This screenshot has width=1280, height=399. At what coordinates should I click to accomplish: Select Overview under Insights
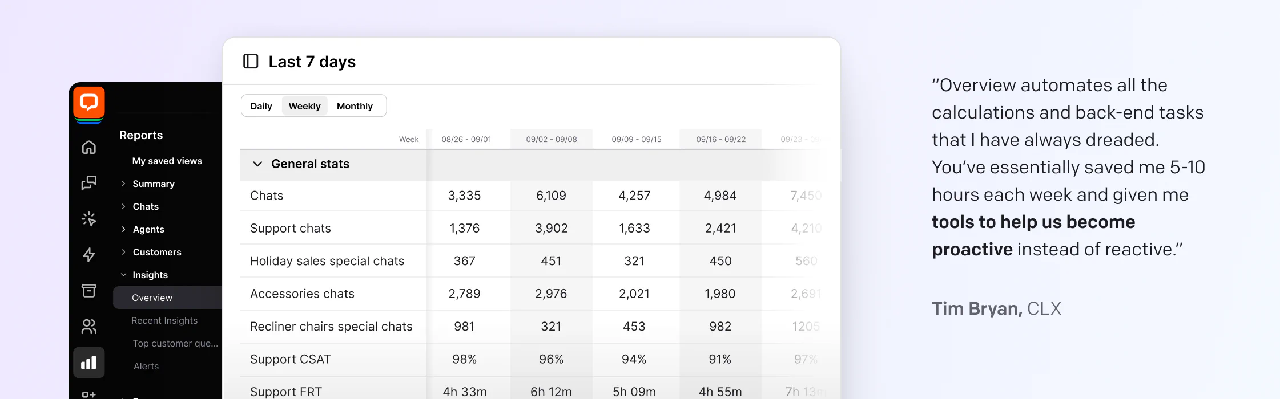click(x=152, y=298)
